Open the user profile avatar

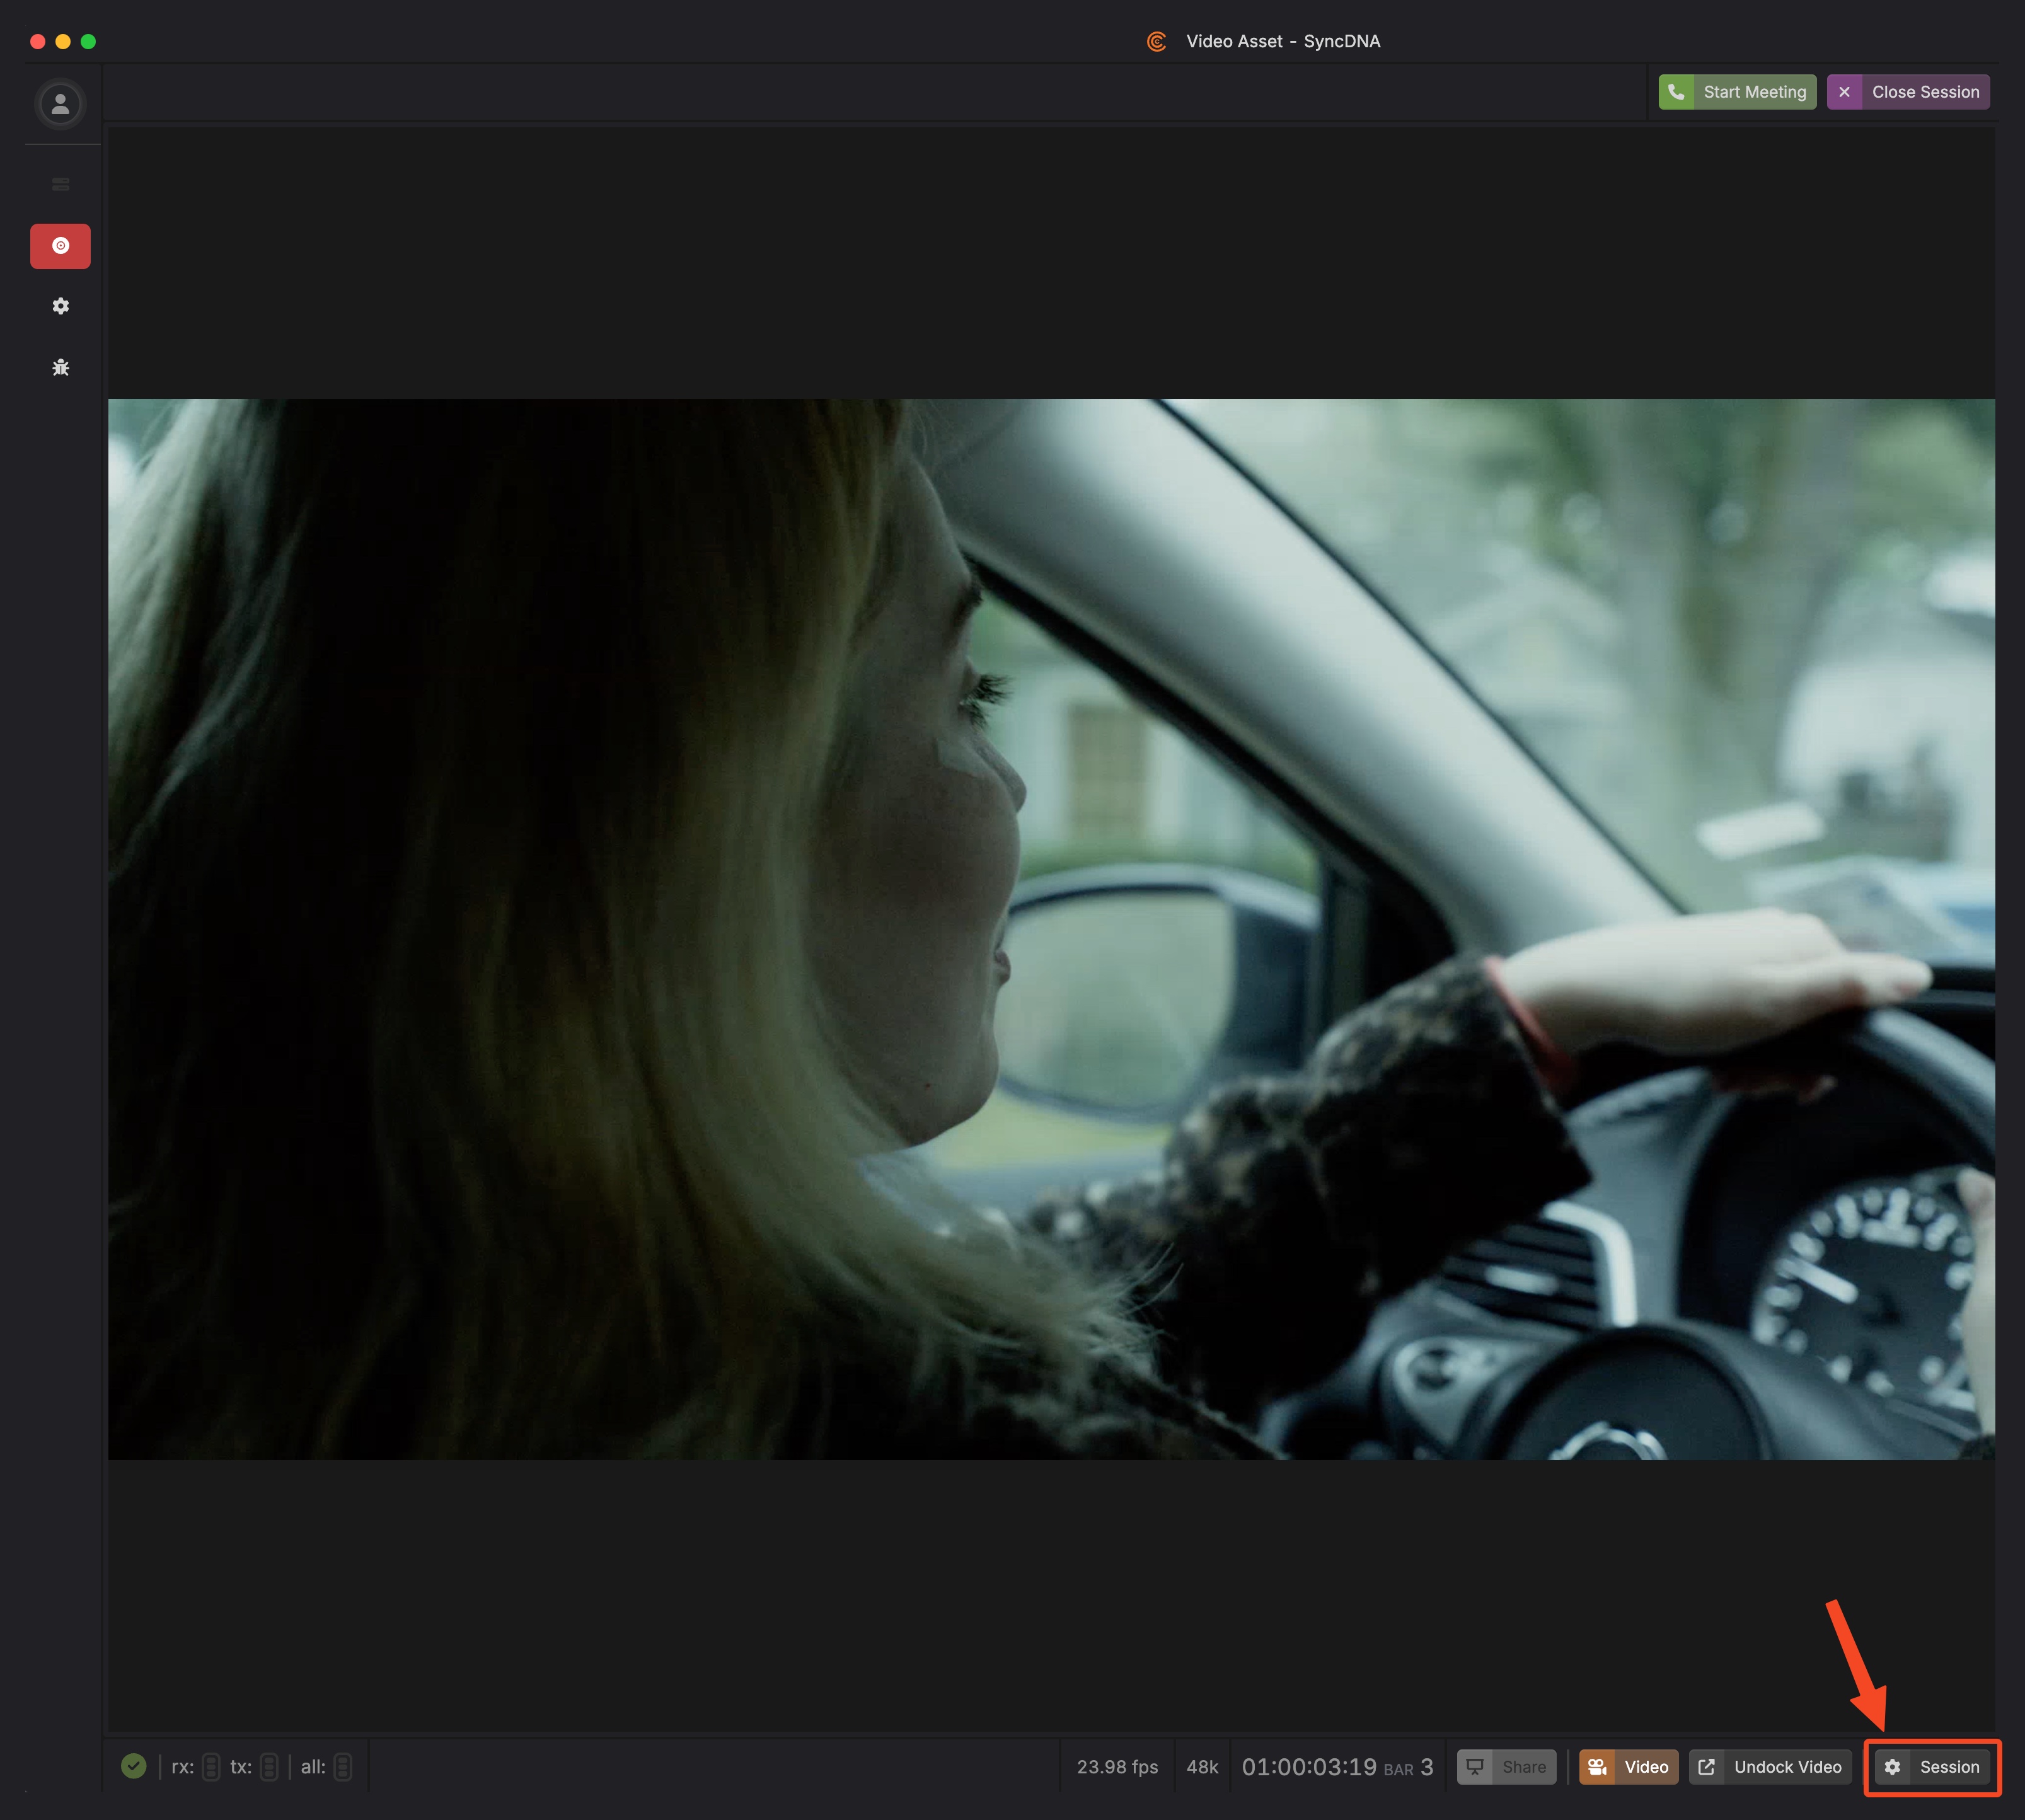pyautogui.click(x=60, y=104)
